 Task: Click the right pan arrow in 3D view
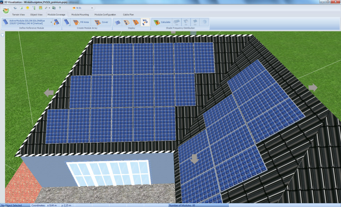click(x=312, y=88)
